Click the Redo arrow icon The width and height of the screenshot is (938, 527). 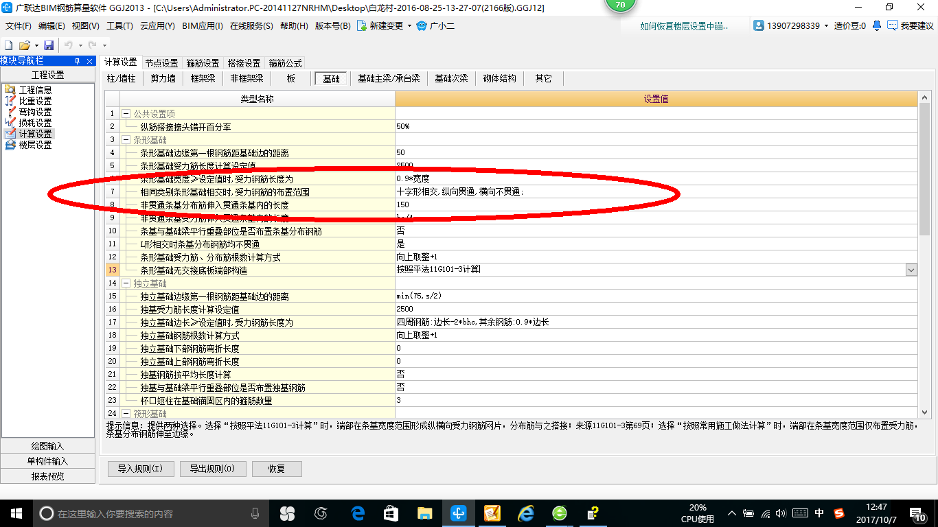point(93,45)
